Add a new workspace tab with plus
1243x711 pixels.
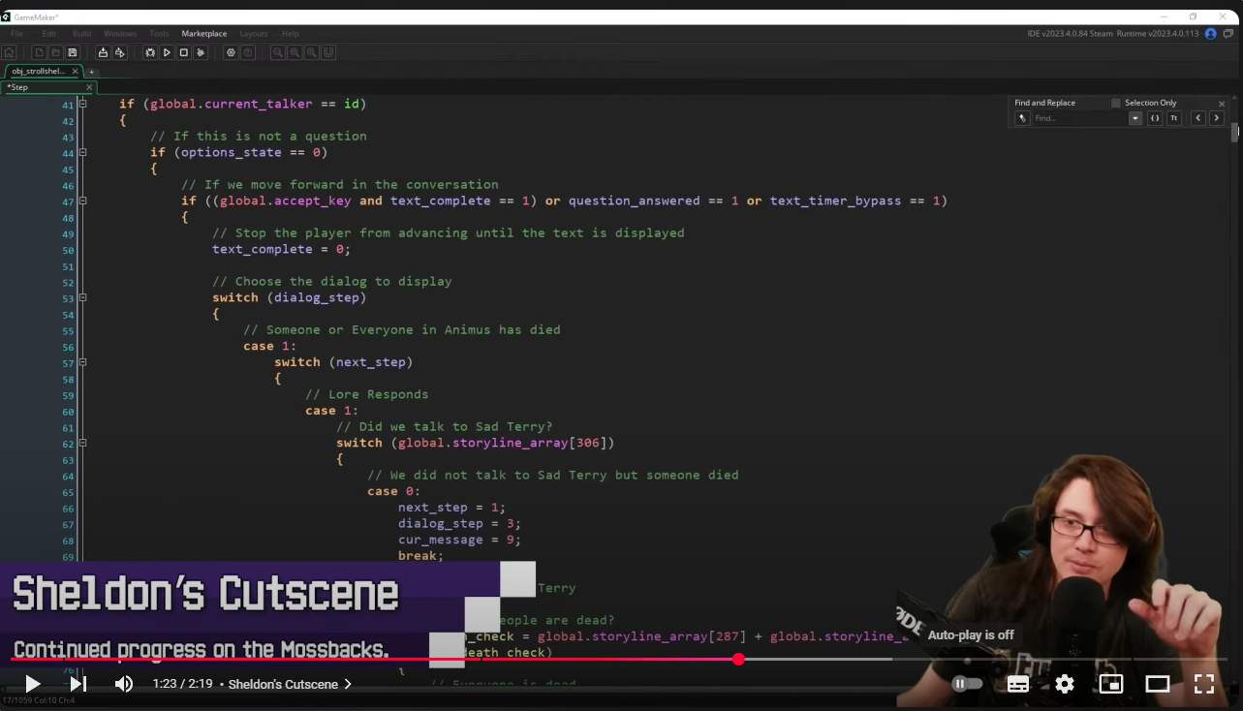pos(92,72)
